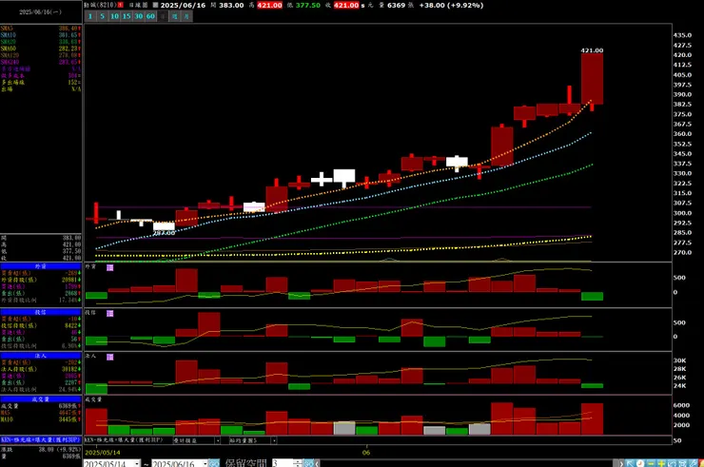The image size is (704, 467).
Task: Click the 383.00 open value in header
Action: pyautogui.click(x=231, y=6)
